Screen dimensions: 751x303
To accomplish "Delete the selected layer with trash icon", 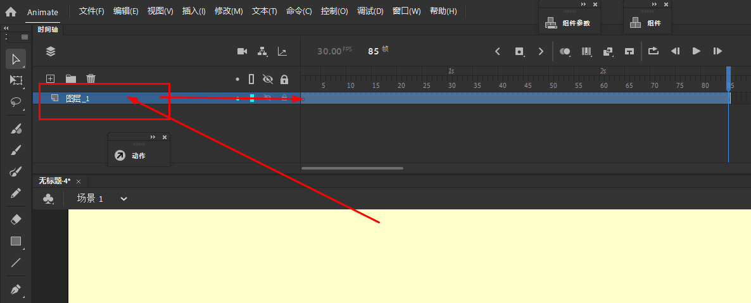I will (x=91, y=79).
